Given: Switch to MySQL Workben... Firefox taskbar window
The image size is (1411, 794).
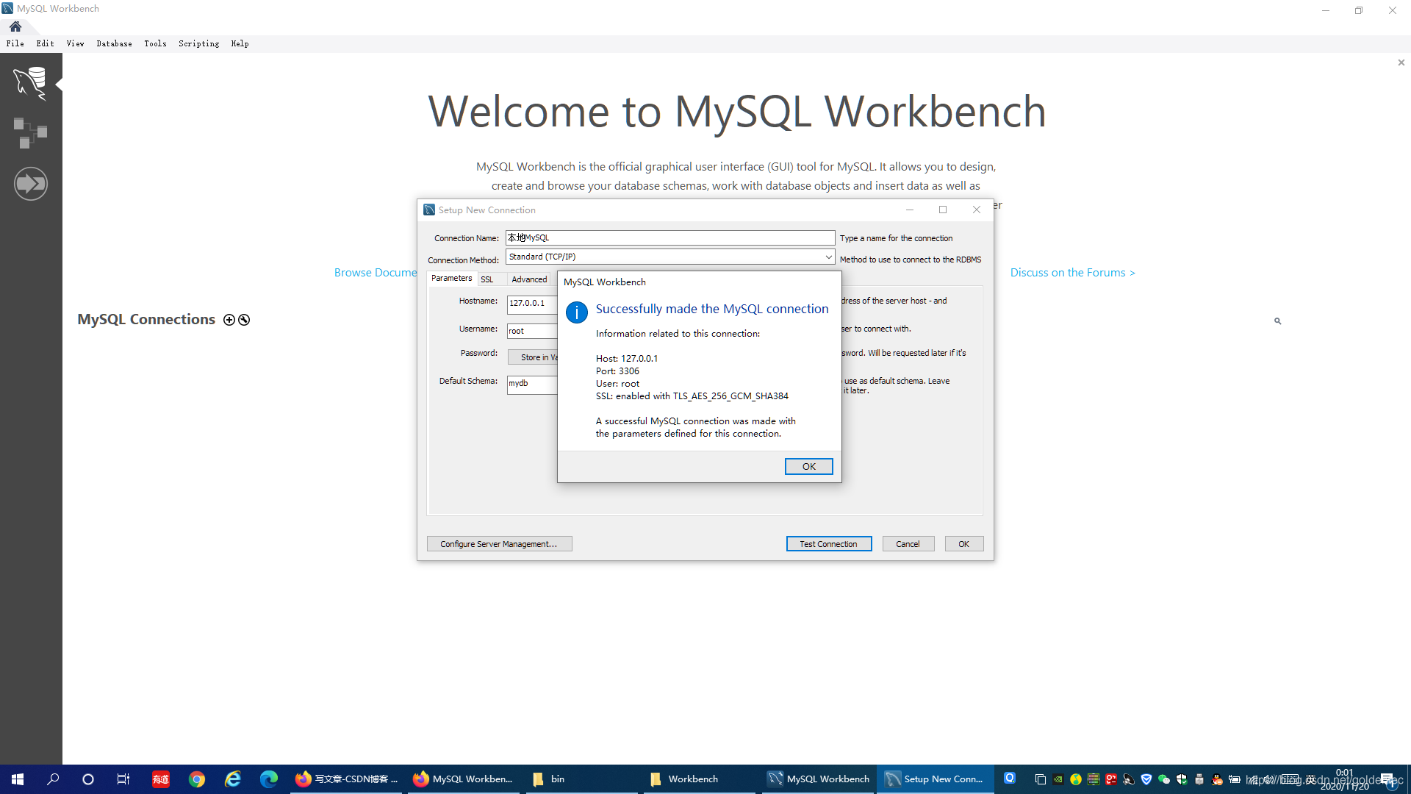Looking at the screenshot, I should (464, 779).
